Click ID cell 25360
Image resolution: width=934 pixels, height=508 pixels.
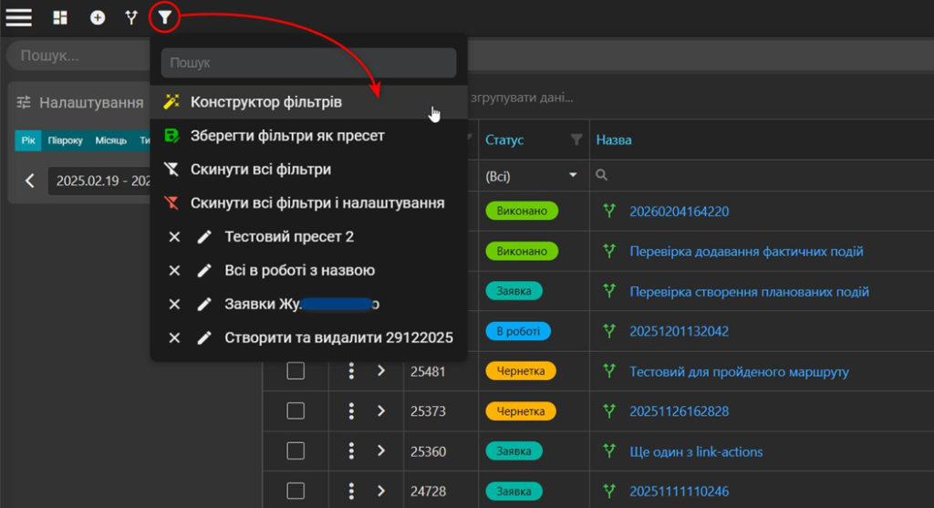coord(428,451)
